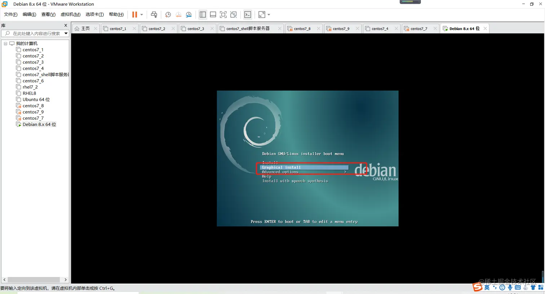Choose Help in Debian boot menu

266,176
